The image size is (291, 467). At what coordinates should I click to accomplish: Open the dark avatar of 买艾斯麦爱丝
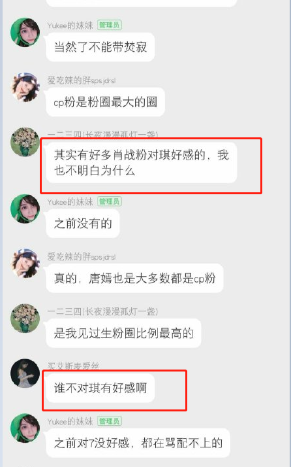click(x=25, y=373)
